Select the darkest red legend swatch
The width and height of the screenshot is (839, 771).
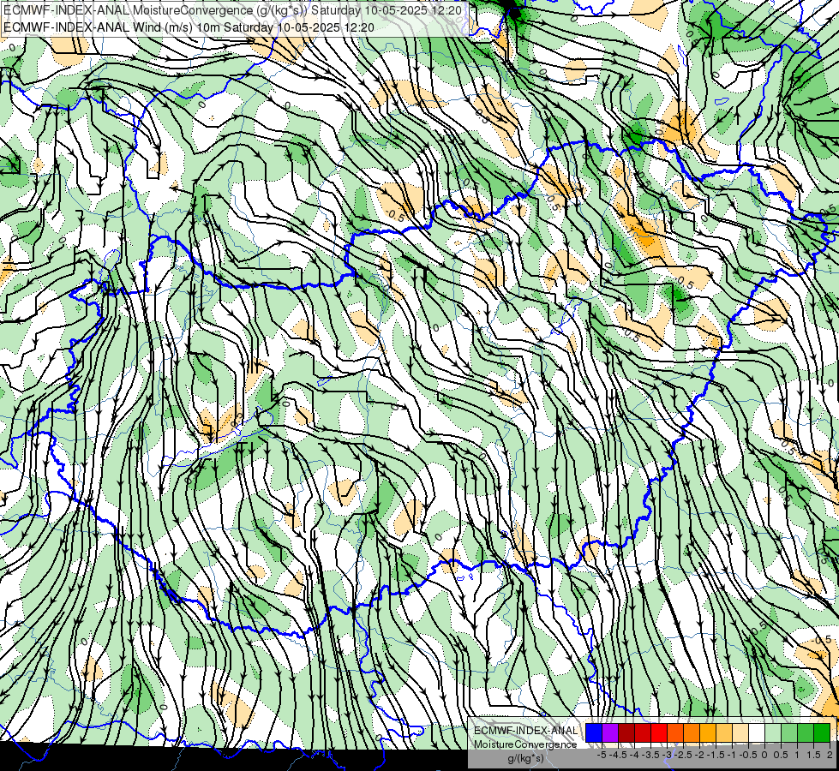(626, 732)
